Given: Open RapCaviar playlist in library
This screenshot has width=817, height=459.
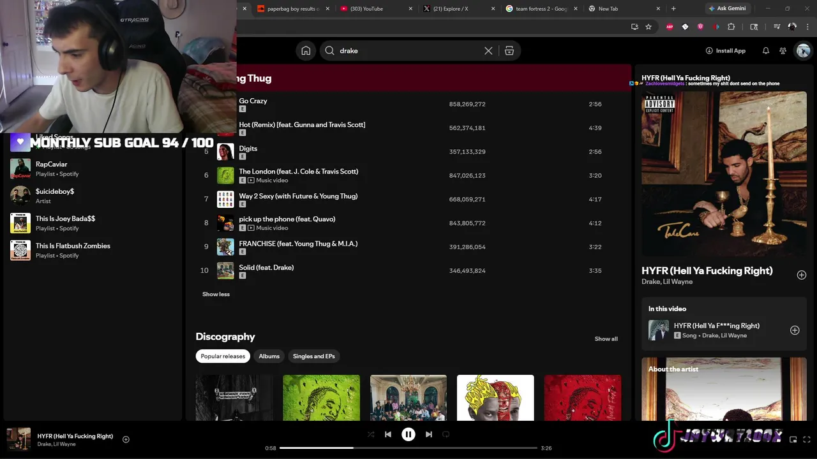Looking at the screenshot, I should click(93, 169).
